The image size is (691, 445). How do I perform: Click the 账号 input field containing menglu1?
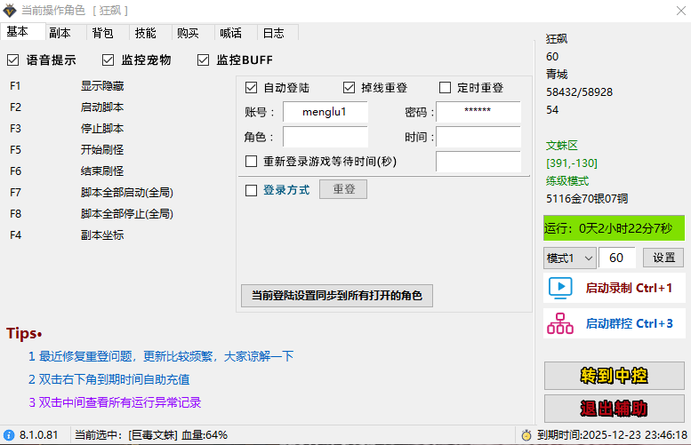click(325, 112)
